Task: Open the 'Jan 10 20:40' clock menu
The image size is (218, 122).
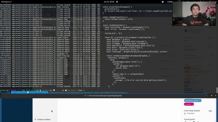Action: [109, 2]
